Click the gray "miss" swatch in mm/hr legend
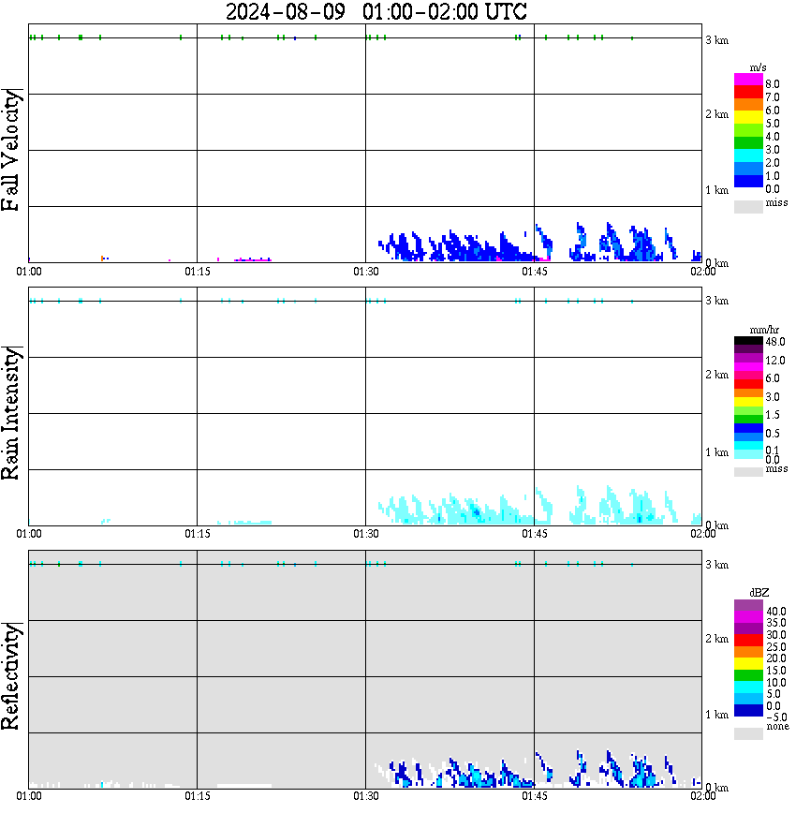 point(748,472)
